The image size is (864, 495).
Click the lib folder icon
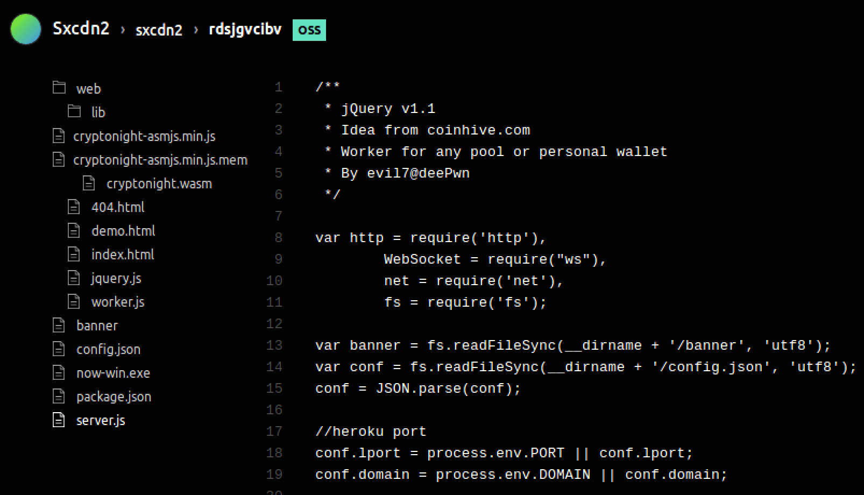74,111
